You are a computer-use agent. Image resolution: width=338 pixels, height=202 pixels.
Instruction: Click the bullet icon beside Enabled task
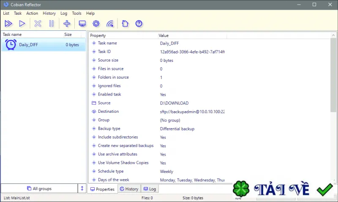pos(94,94)
